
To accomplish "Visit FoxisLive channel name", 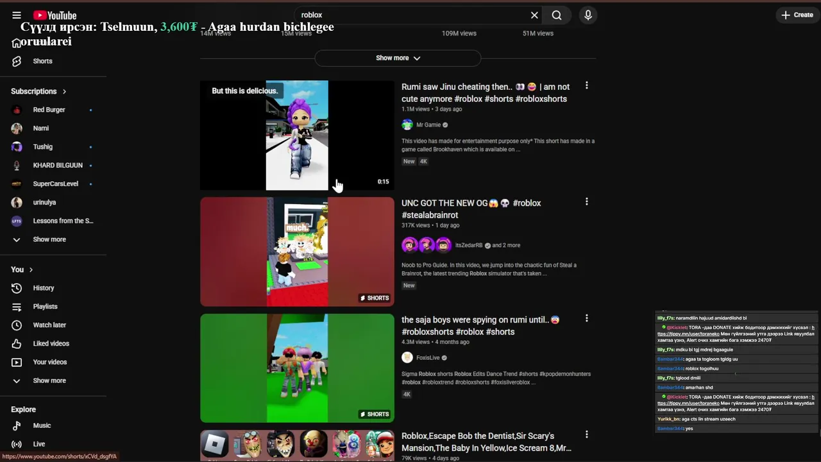I will point(428,358).
